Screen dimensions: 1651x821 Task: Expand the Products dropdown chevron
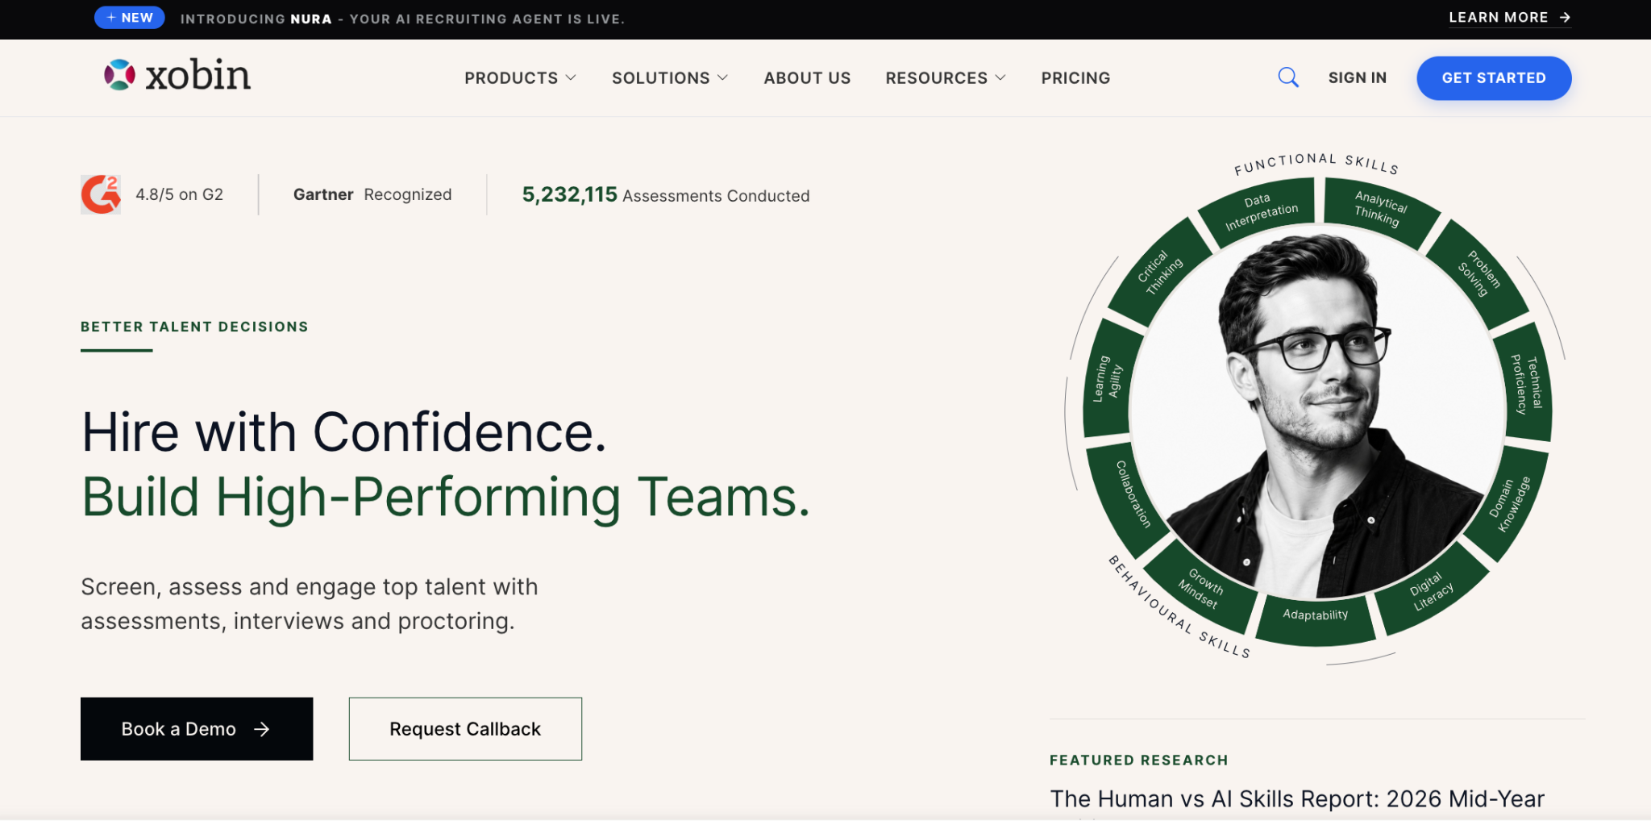click(571, 77)
